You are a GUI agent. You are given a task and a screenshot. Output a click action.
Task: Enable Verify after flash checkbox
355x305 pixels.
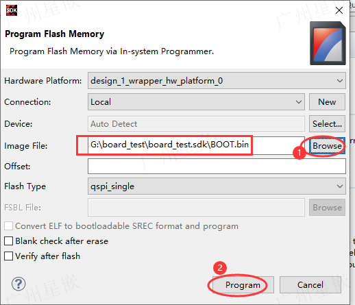tap(8, 256)
